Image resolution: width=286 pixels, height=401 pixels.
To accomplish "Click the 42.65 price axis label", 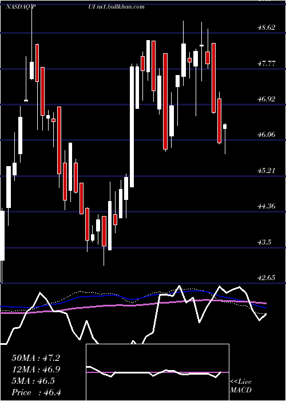I will point(267,277).
